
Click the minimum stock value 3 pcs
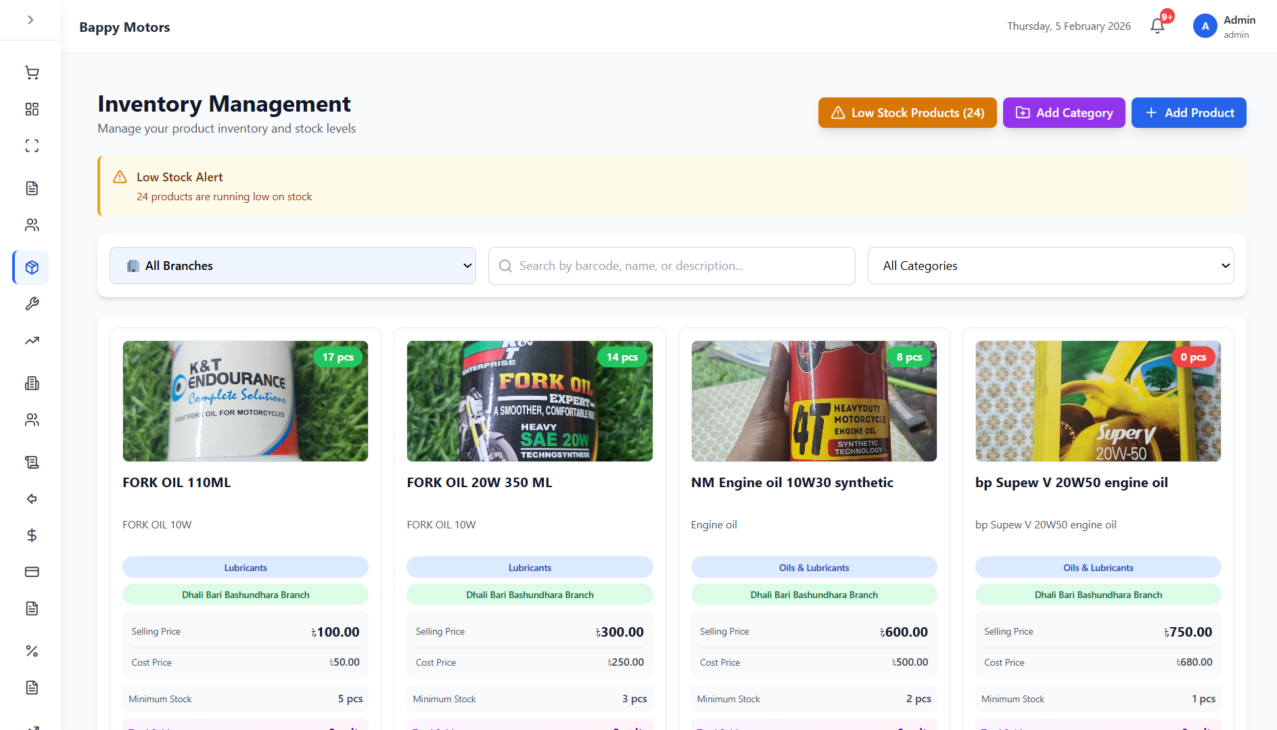[634, 699]
